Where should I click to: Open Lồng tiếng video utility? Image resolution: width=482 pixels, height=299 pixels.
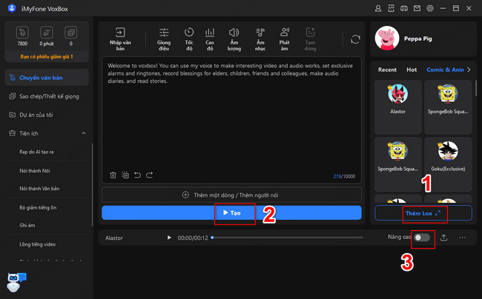(x=38, y=244)
